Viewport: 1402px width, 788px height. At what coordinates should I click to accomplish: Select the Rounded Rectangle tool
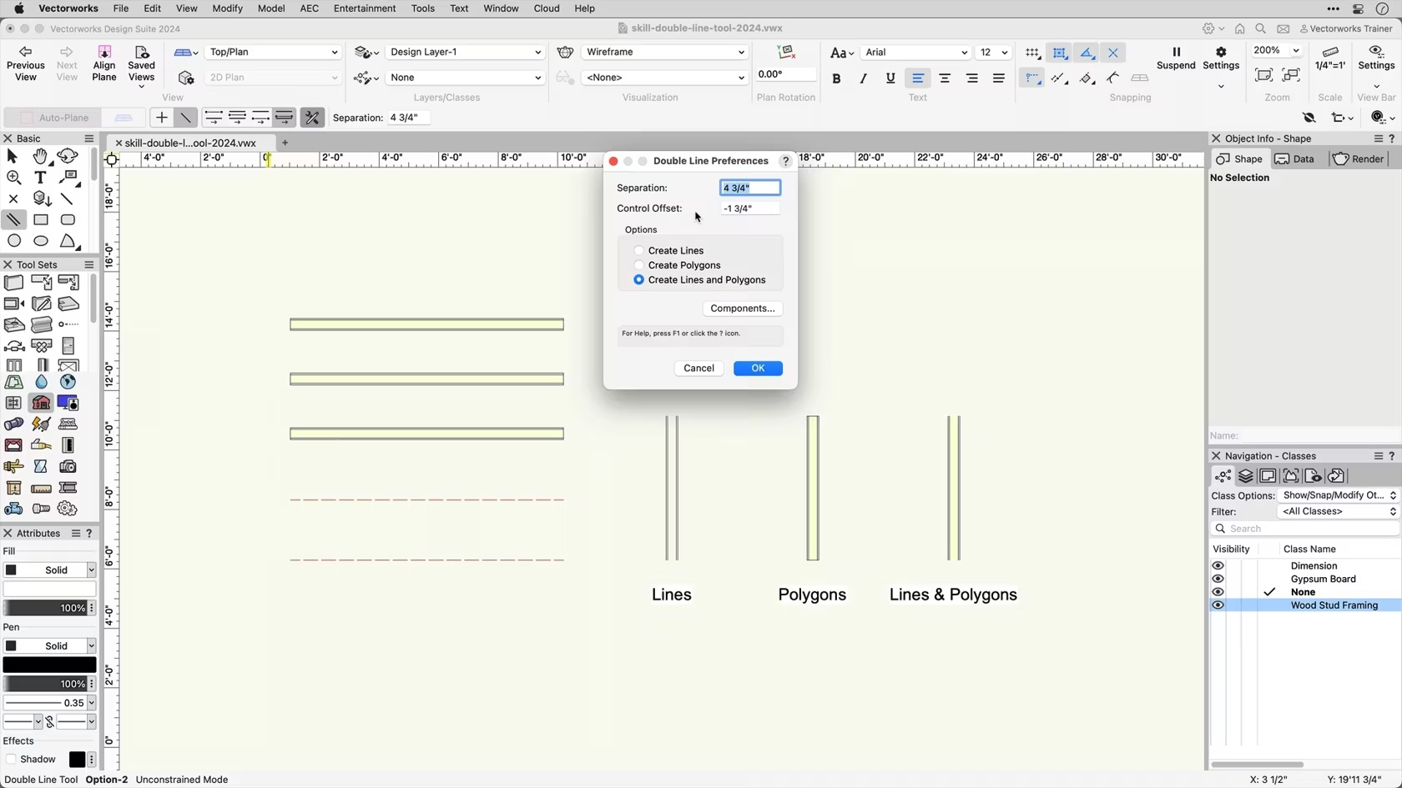click(68, 220)
